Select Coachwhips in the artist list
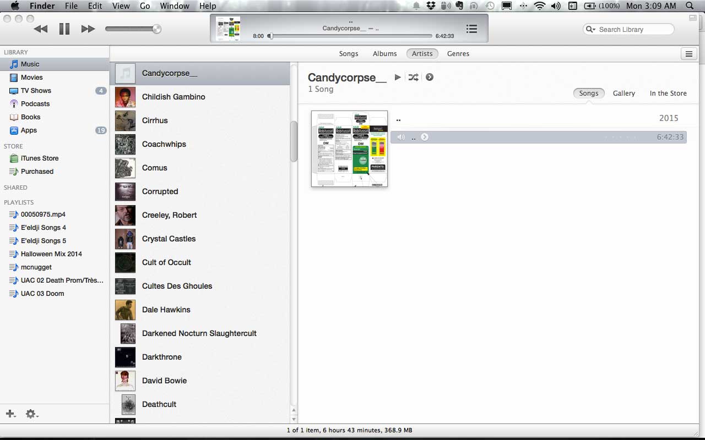The width and height of the screenshot is (705, 440). [200, 144]
